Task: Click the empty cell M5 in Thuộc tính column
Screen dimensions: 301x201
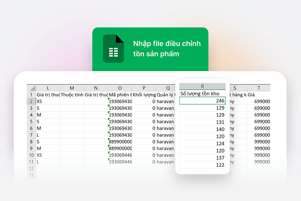Action: pos(72,122)
